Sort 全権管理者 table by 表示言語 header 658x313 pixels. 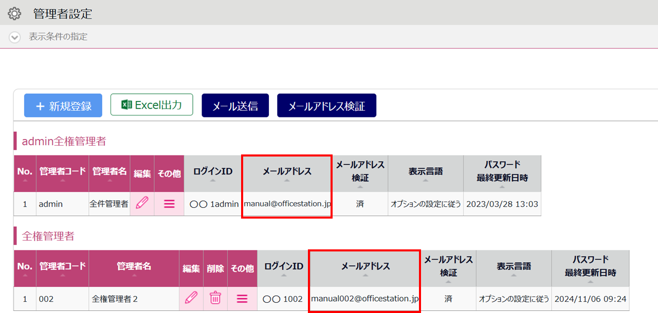(514, 268)
